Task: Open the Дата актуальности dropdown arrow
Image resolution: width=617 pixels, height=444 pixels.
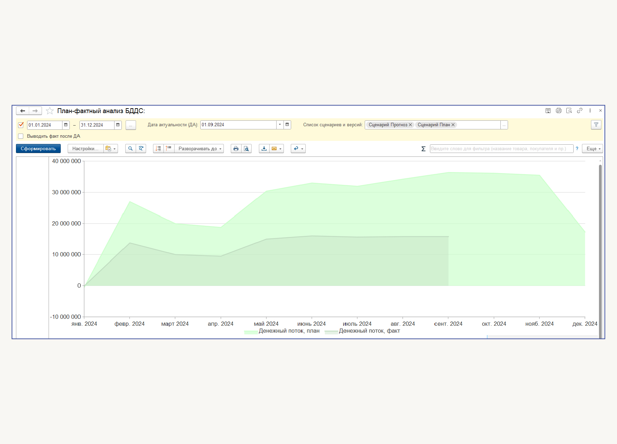Action: point(280,125)
